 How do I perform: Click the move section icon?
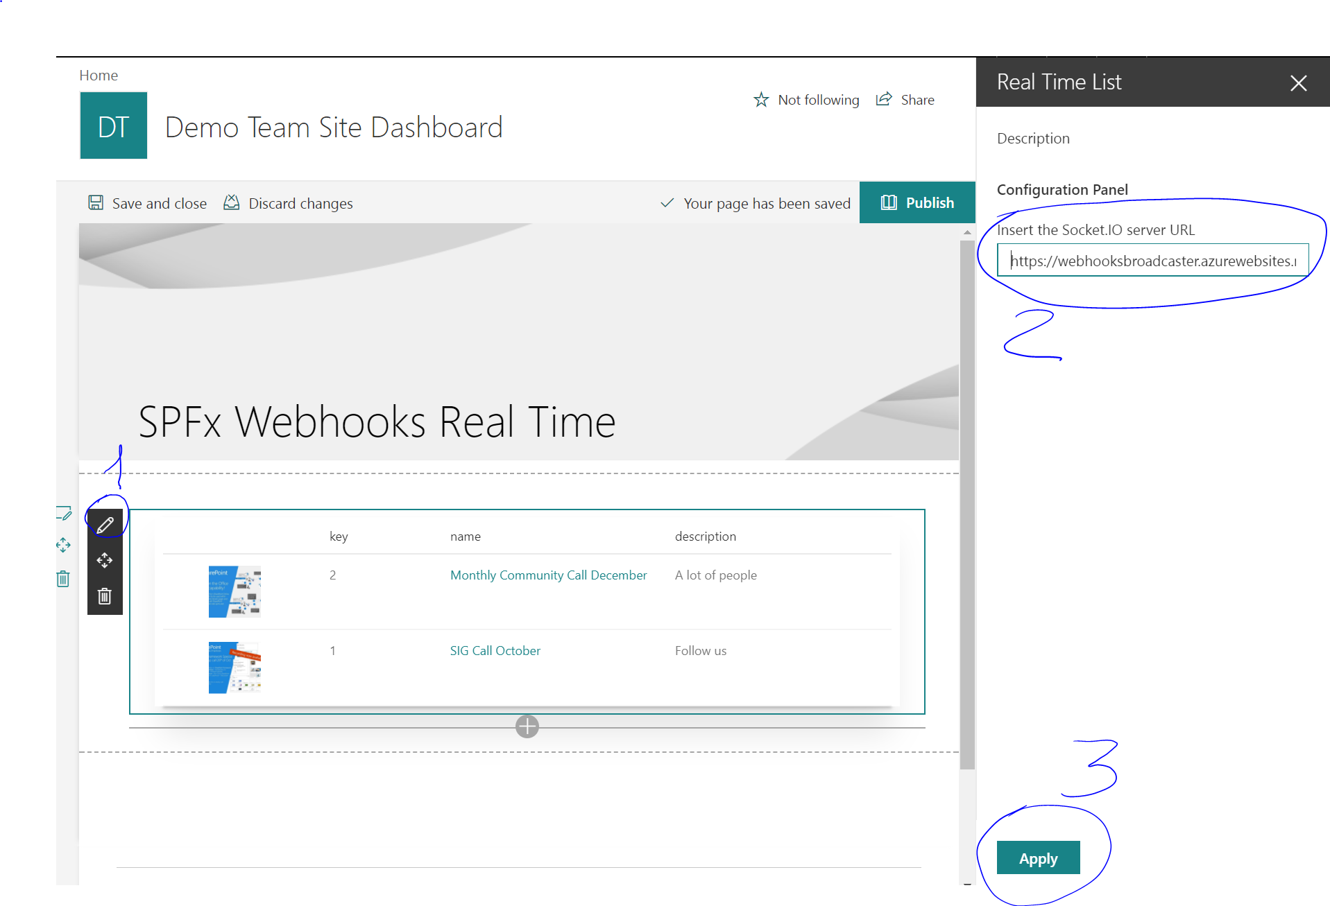[x=63, y=545]
